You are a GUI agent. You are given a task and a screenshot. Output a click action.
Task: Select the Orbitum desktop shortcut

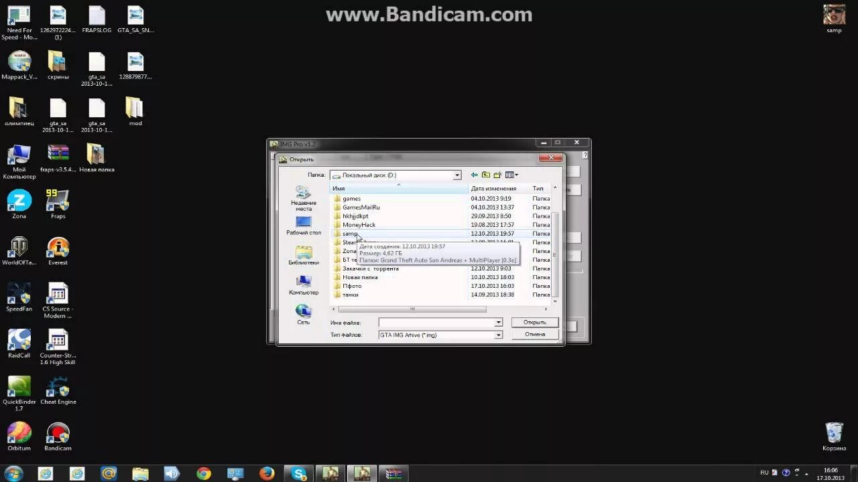pyautogui.click(x=19, y=437)
